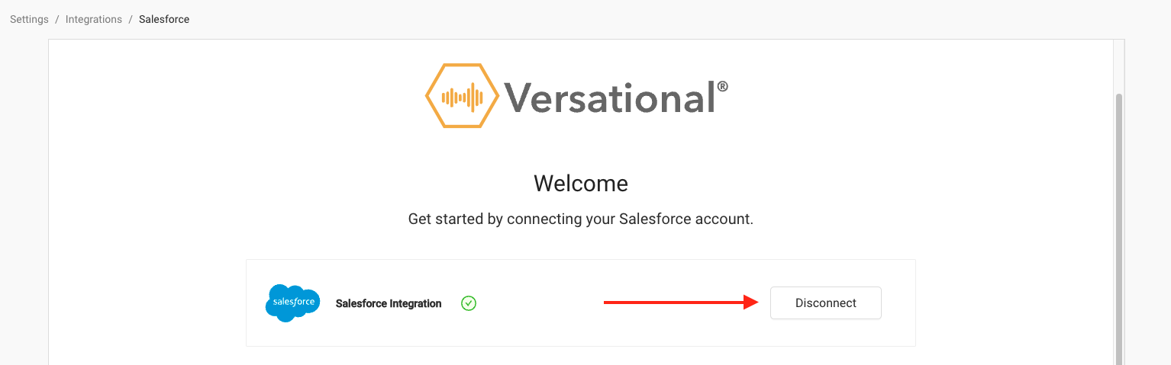Click the Versational wordmark text

coord(610,97)
